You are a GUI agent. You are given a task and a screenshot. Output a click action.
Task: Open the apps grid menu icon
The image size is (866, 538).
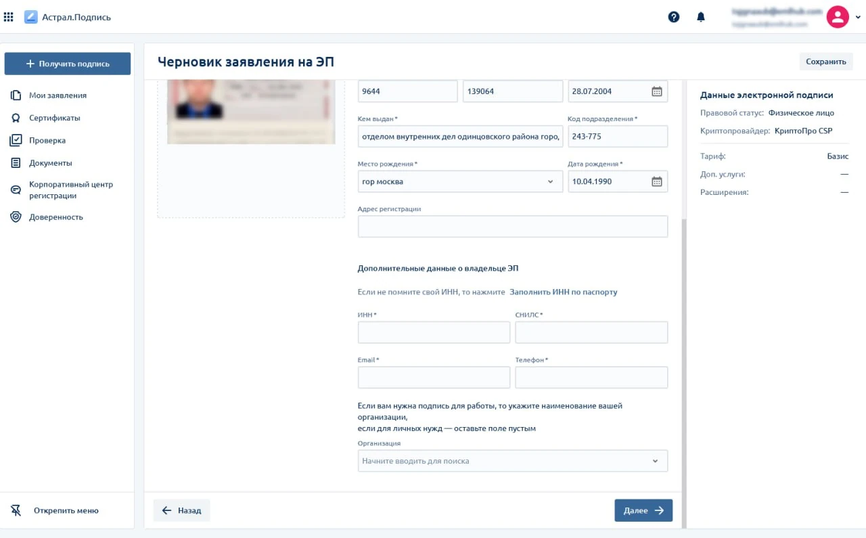coord(9,17)
